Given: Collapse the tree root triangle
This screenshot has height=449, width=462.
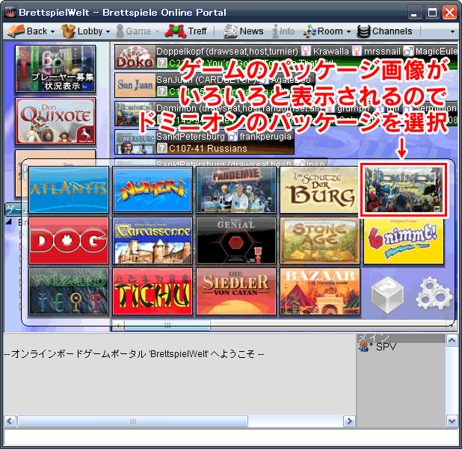Looking at the screenshot, I should click(x=9, y=222).
